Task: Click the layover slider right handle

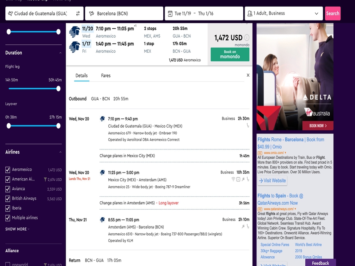Action: [59, 126]
